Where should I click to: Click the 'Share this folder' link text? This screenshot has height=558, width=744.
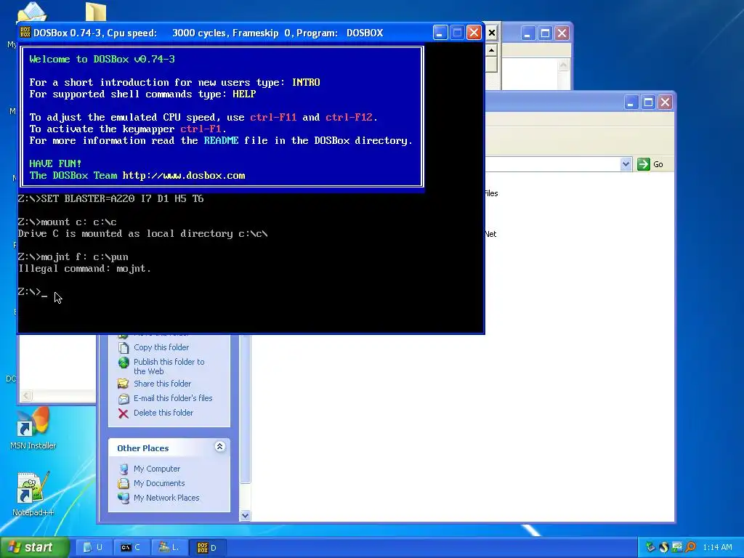(162, 384)
